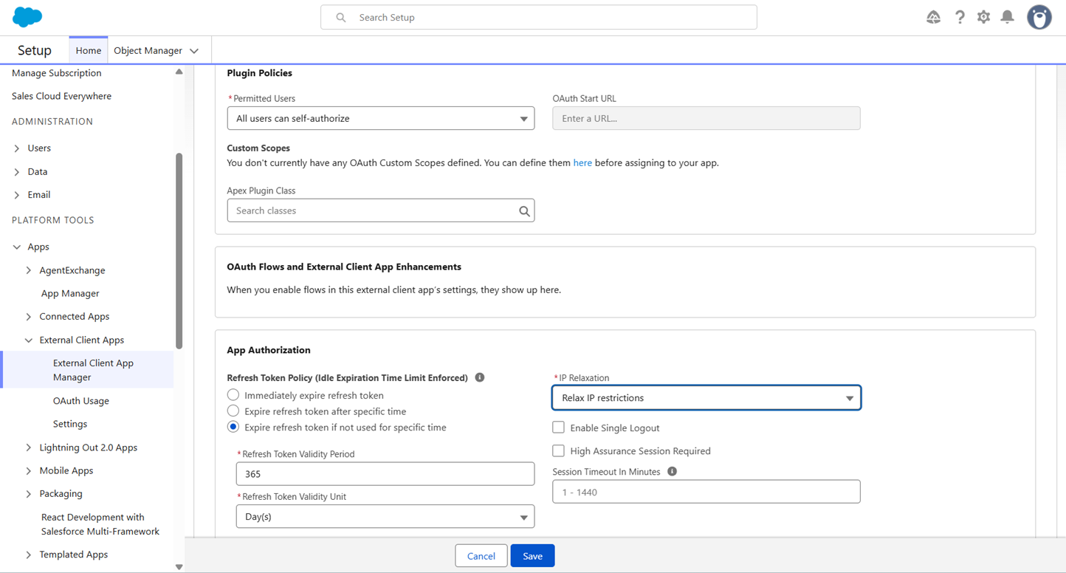This screenshot has height=573, width=1066.
Task: Open the Permitted Users dropdown
Action: (x=381, y=118)
